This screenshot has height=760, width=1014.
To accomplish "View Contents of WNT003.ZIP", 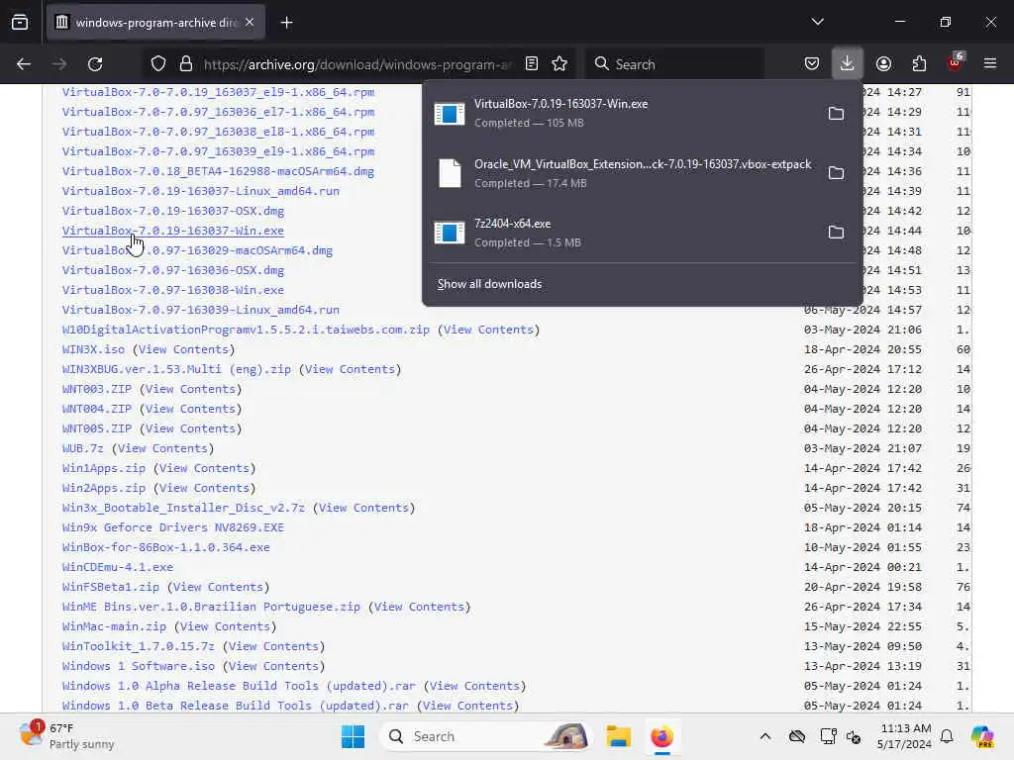I will 190,389.
